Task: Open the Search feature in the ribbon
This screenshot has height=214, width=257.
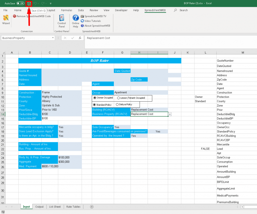Action: 180,10
